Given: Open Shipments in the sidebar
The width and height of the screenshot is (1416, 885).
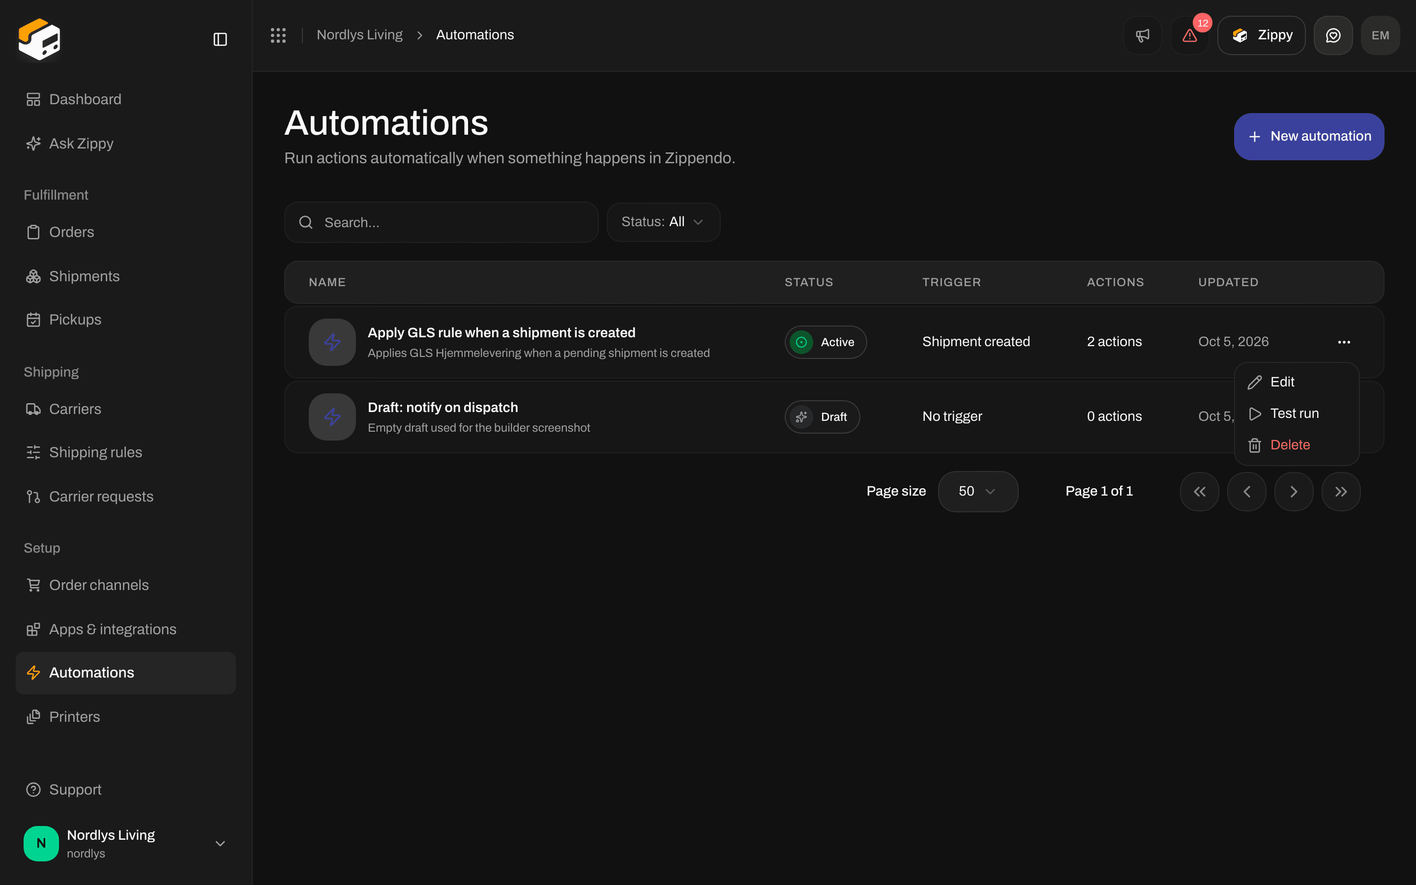Looking at the screenshot, I should pos(126,276).
